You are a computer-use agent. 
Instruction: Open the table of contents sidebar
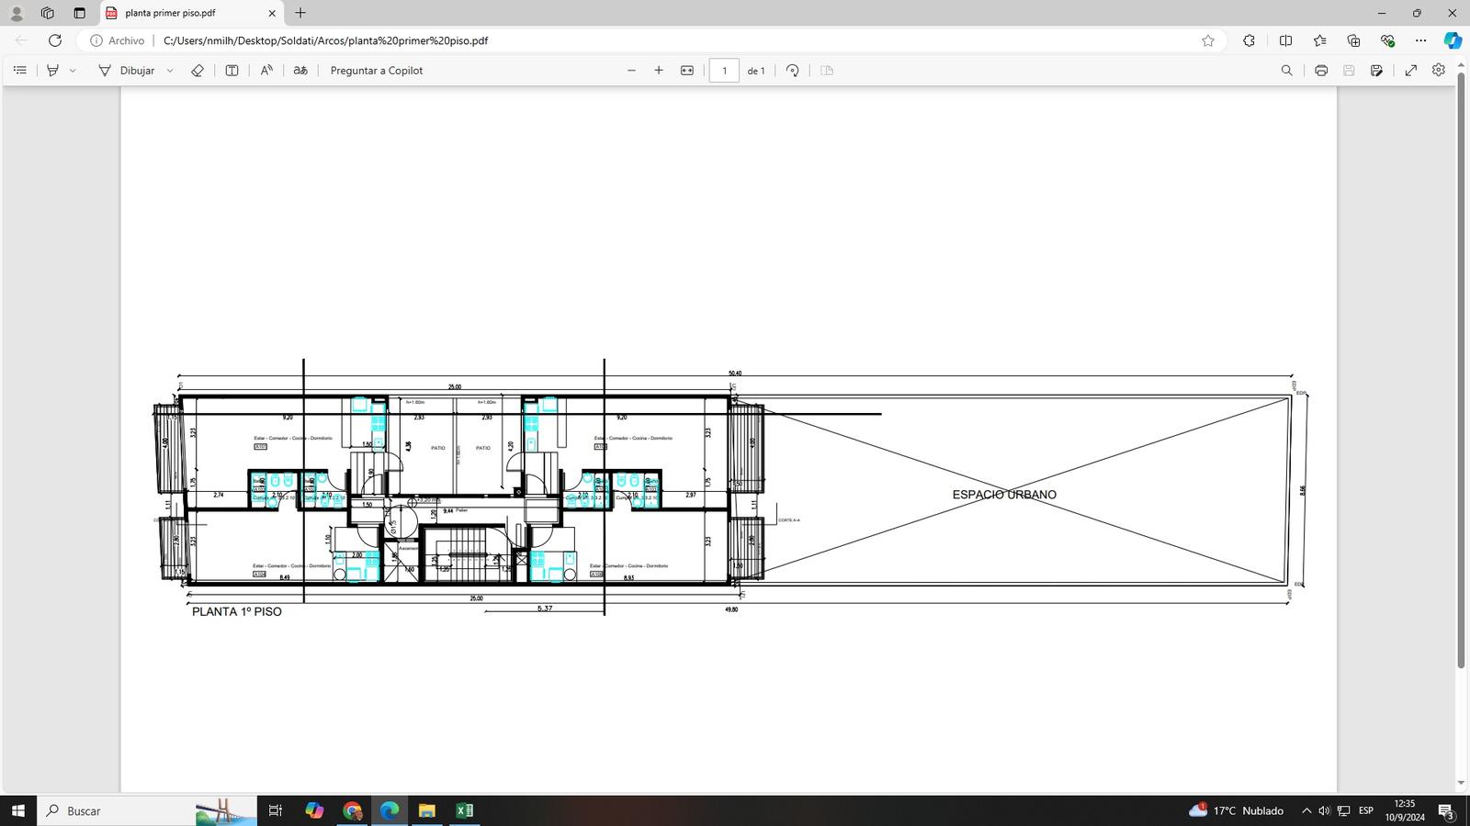click(20, 71)
